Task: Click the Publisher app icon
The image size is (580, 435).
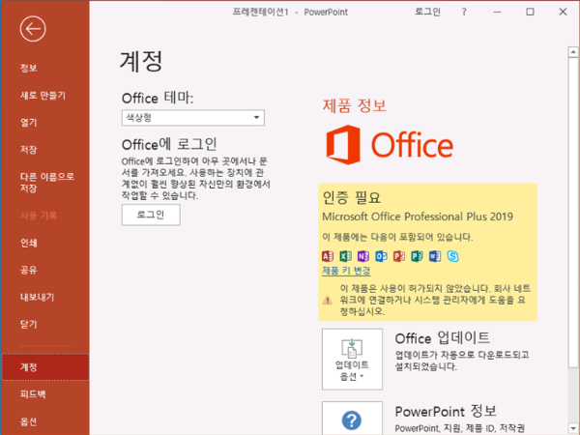Action: (x=417, y=256)
